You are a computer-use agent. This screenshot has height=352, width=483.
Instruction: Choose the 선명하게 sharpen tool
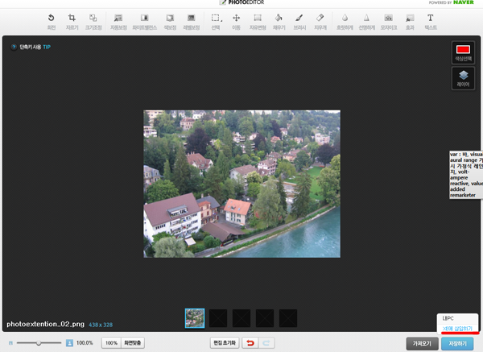pyautogui.click(x=366, y=22)
